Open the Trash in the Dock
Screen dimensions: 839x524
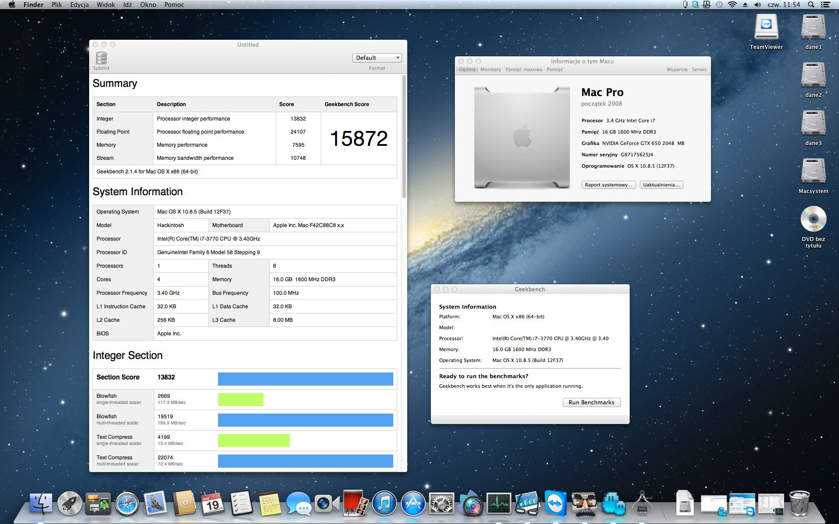click(x=799, y=503)
